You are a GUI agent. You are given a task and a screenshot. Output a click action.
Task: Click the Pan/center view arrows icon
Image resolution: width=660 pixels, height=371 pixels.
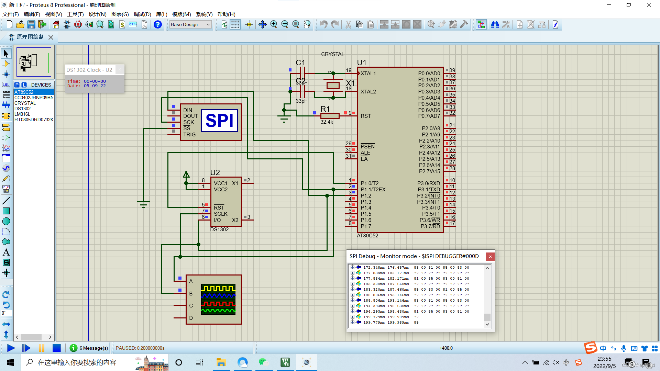point(262,24)
